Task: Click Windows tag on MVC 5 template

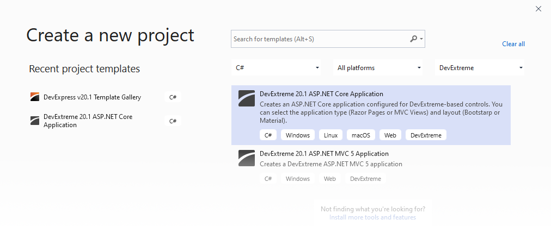Action: [x=298, y=179]
